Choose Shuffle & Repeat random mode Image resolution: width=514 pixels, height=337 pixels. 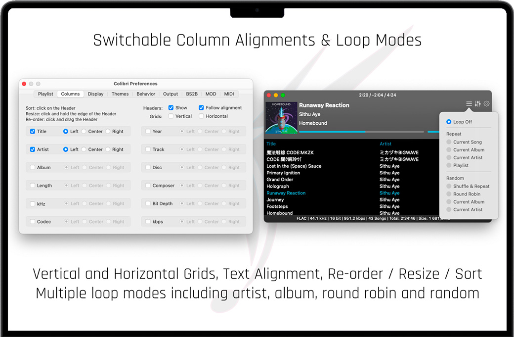pyautogui.click(x=449, y=187)
